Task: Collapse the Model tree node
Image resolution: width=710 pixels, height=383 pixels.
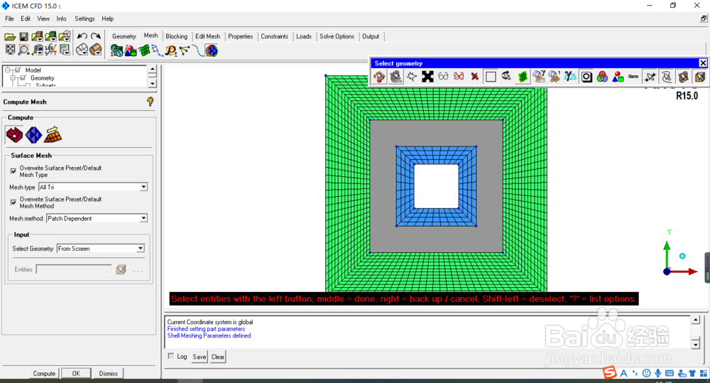Action: (8, 70)
